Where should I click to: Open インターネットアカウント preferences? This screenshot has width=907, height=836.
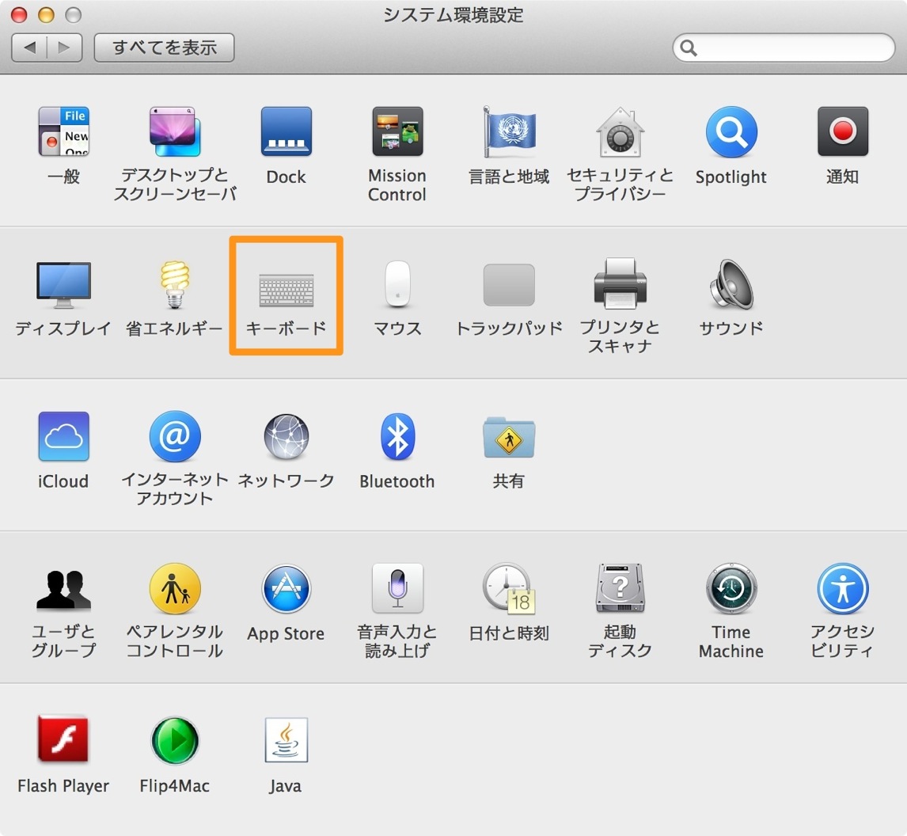[x=175, y=436]
